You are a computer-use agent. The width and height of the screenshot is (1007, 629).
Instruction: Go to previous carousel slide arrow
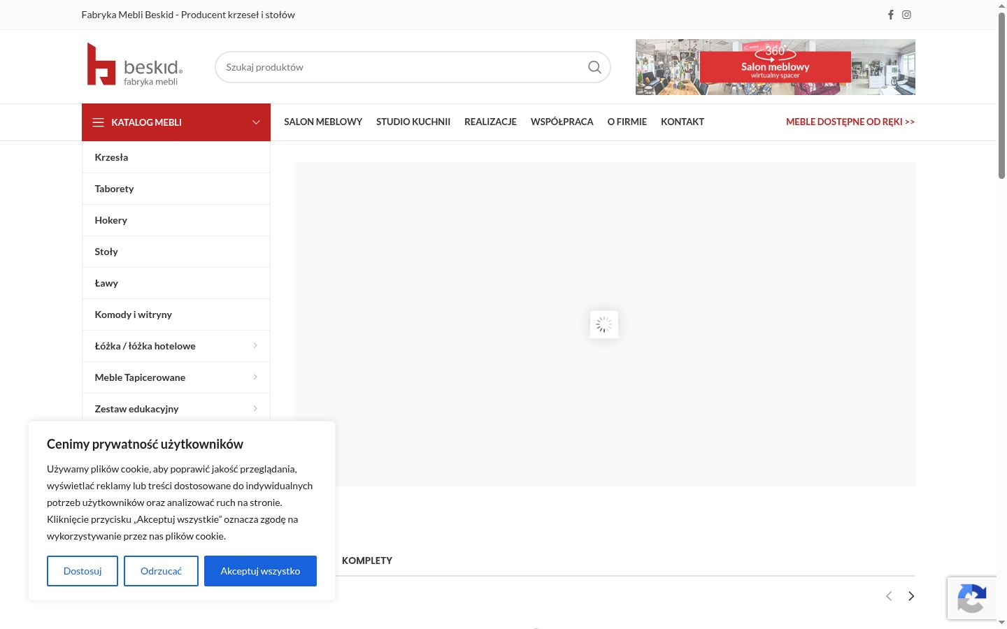coord(889,596)
